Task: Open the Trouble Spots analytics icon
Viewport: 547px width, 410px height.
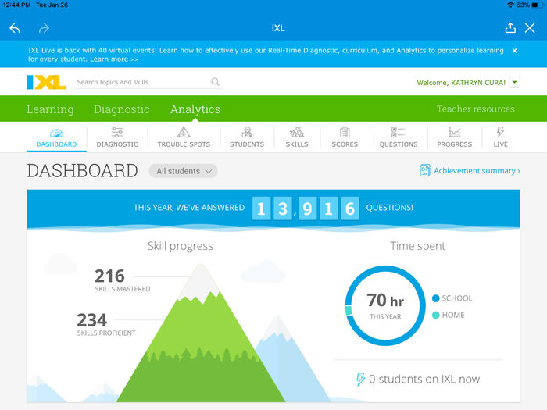Action: tap(184, 133)
